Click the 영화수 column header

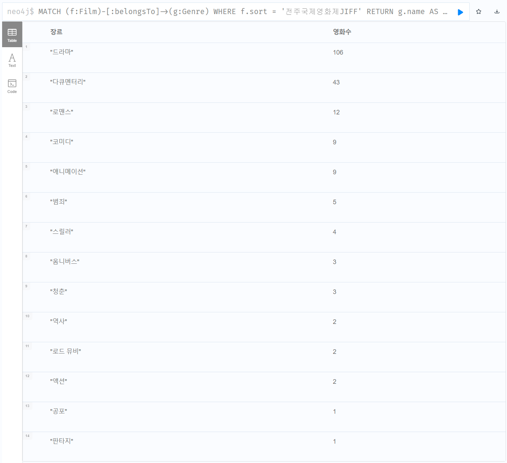342,32
